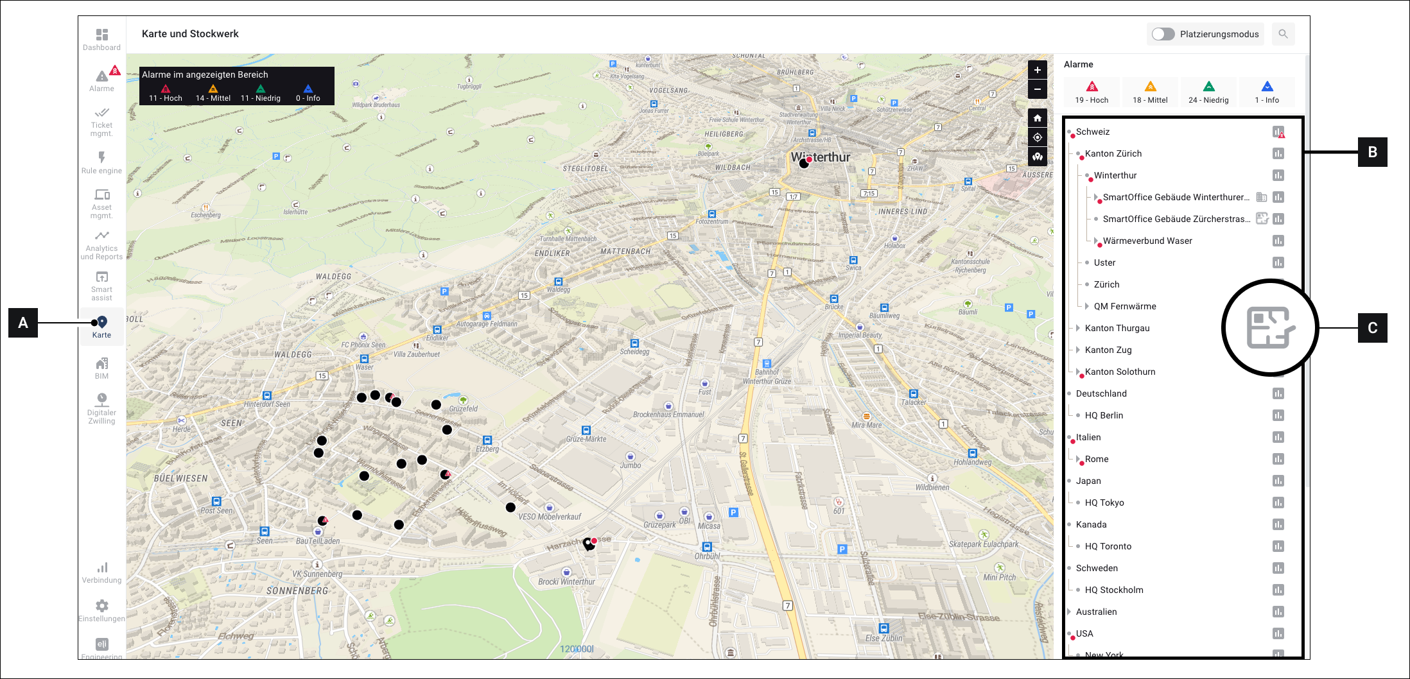Open chart icon for Deutschland row
This screenshot has height=679, width=1410.
click(1278, 393)
